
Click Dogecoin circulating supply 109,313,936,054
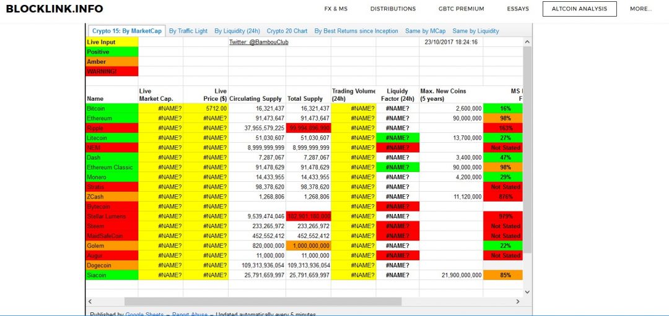click(257, 265)
